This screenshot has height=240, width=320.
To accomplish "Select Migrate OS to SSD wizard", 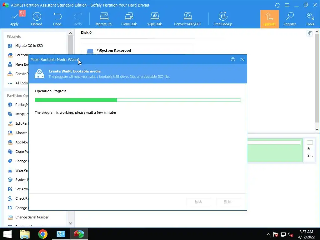I will coord(25,46).
